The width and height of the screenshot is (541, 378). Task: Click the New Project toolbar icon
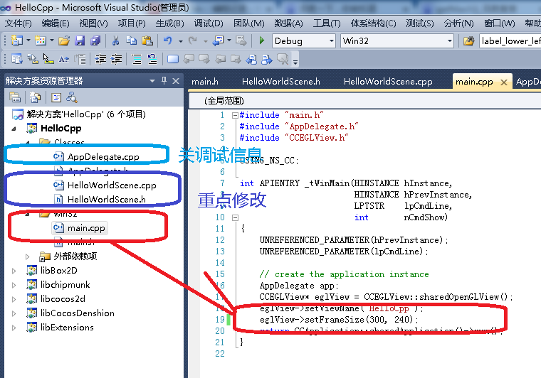[16, 40]
